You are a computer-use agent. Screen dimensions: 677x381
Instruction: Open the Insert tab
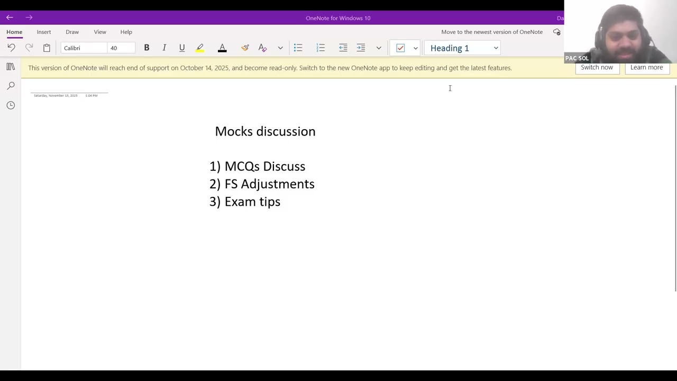(x=44, y=32)
